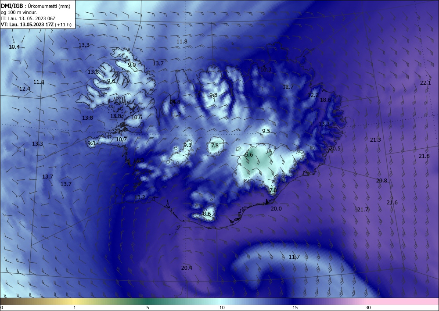Click the color scale label 0
This screenshot has width=439, height=311.
coord(2,307)
